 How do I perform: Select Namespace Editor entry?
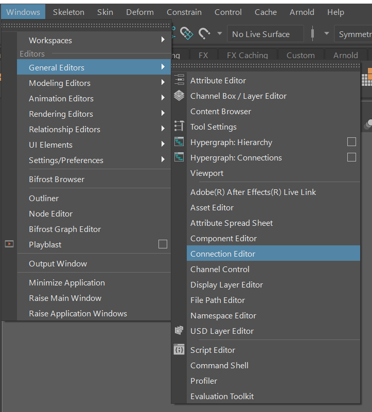[x=223, y=315]
